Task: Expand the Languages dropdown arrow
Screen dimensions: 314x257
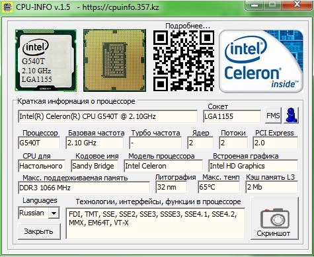Action: [54, 213]
